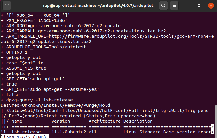Click the Architecture column header
Screen dimensions: 217x138
point(105,121)
